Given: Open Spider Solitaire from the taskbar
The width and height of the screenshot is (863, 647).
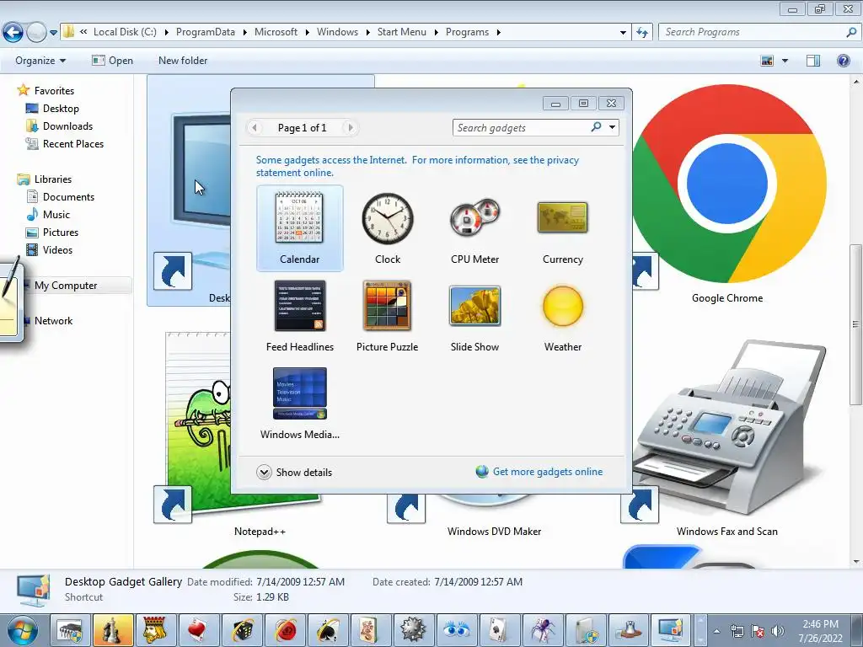Looking at the screenshot, I should pos(542,630).
